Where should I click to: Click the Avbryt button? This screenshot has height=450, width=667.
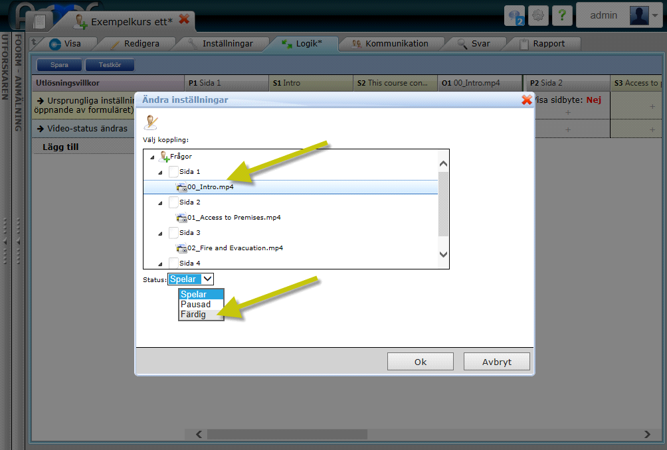497,362
